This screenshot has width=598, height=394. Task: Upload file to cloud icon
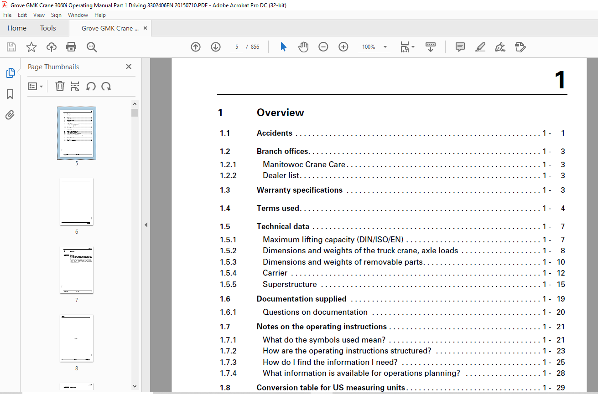[x=52, y=47]
